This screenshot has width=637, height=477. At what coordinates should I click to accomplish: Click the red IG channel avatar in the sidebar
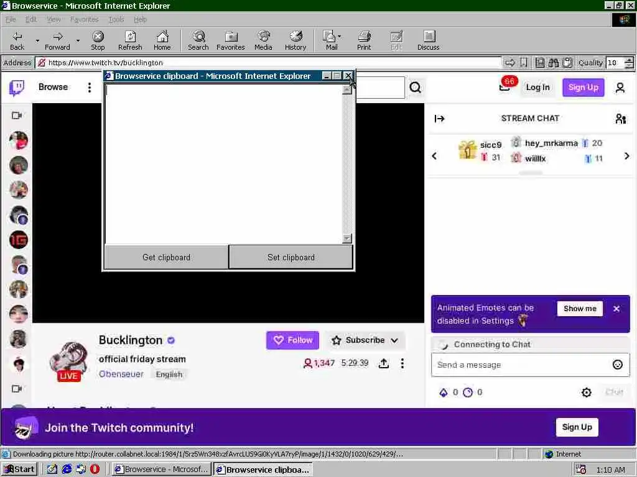coord(19,240)
